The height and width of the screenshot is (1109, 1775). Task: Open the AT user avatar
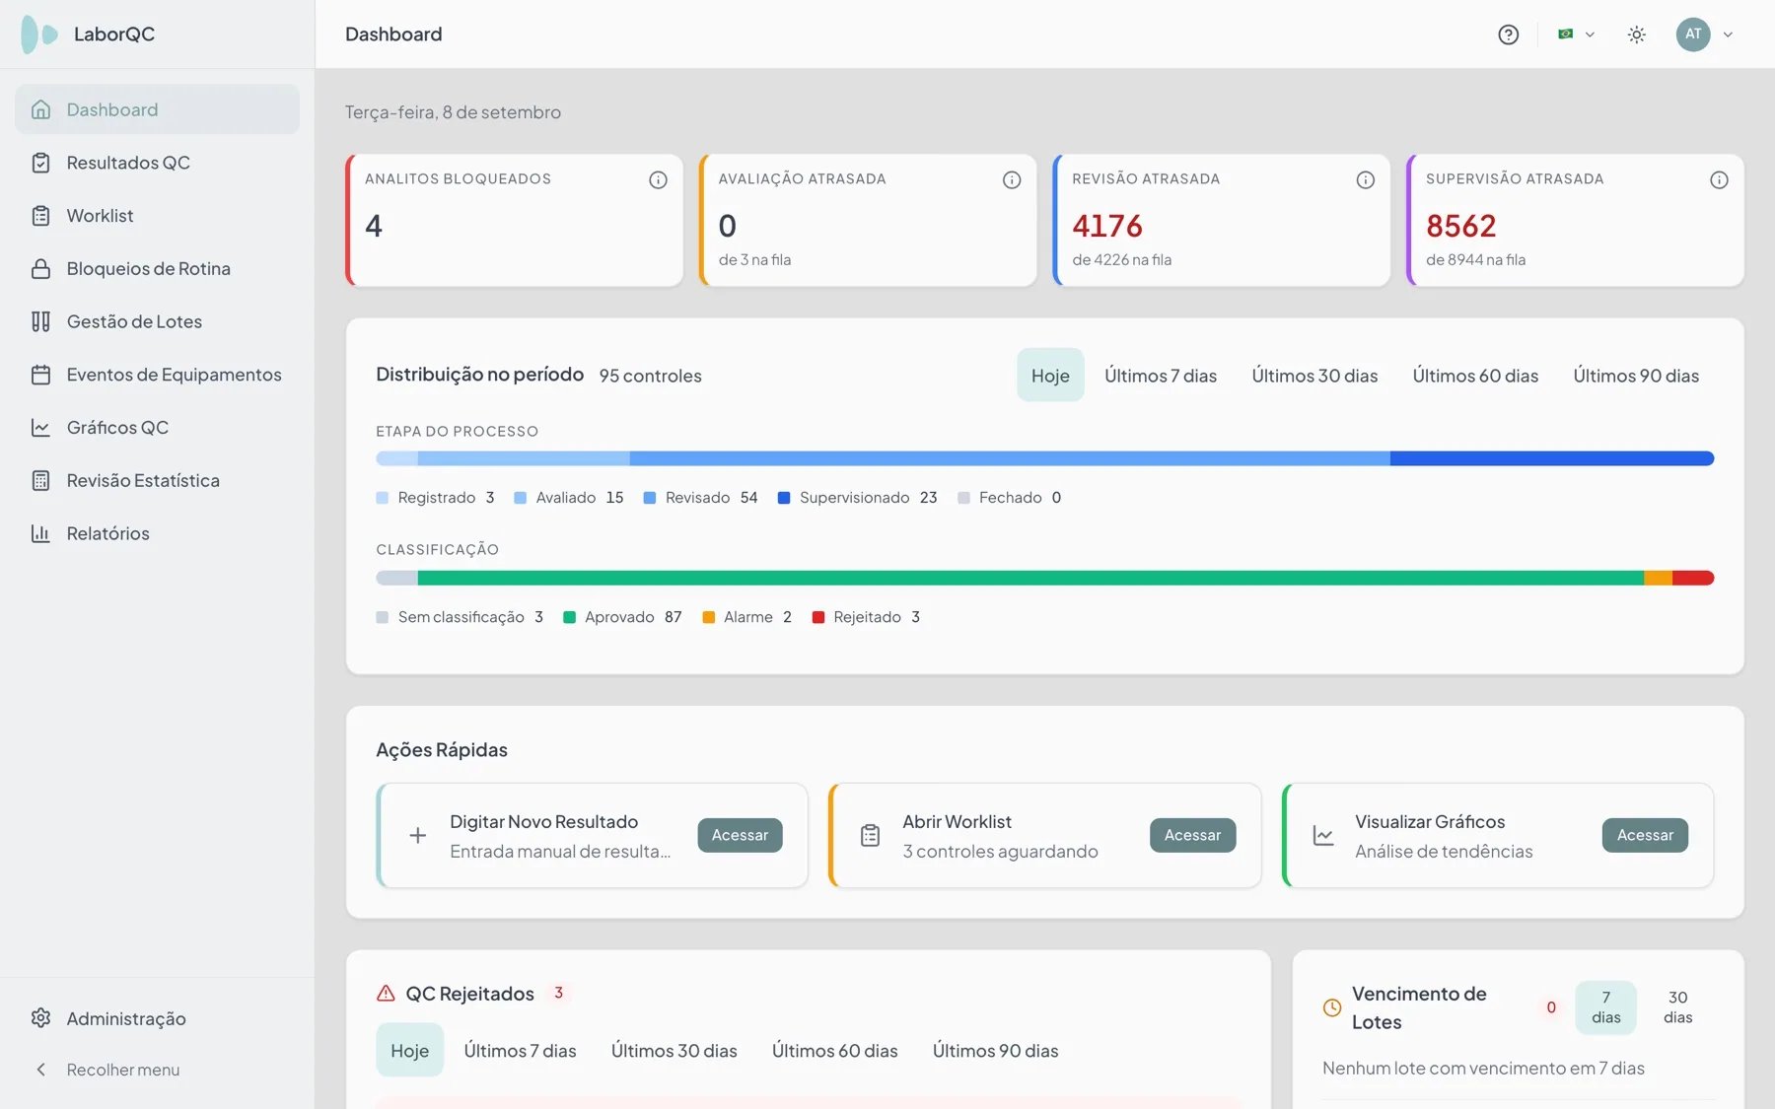click(x=1693, y=35)
